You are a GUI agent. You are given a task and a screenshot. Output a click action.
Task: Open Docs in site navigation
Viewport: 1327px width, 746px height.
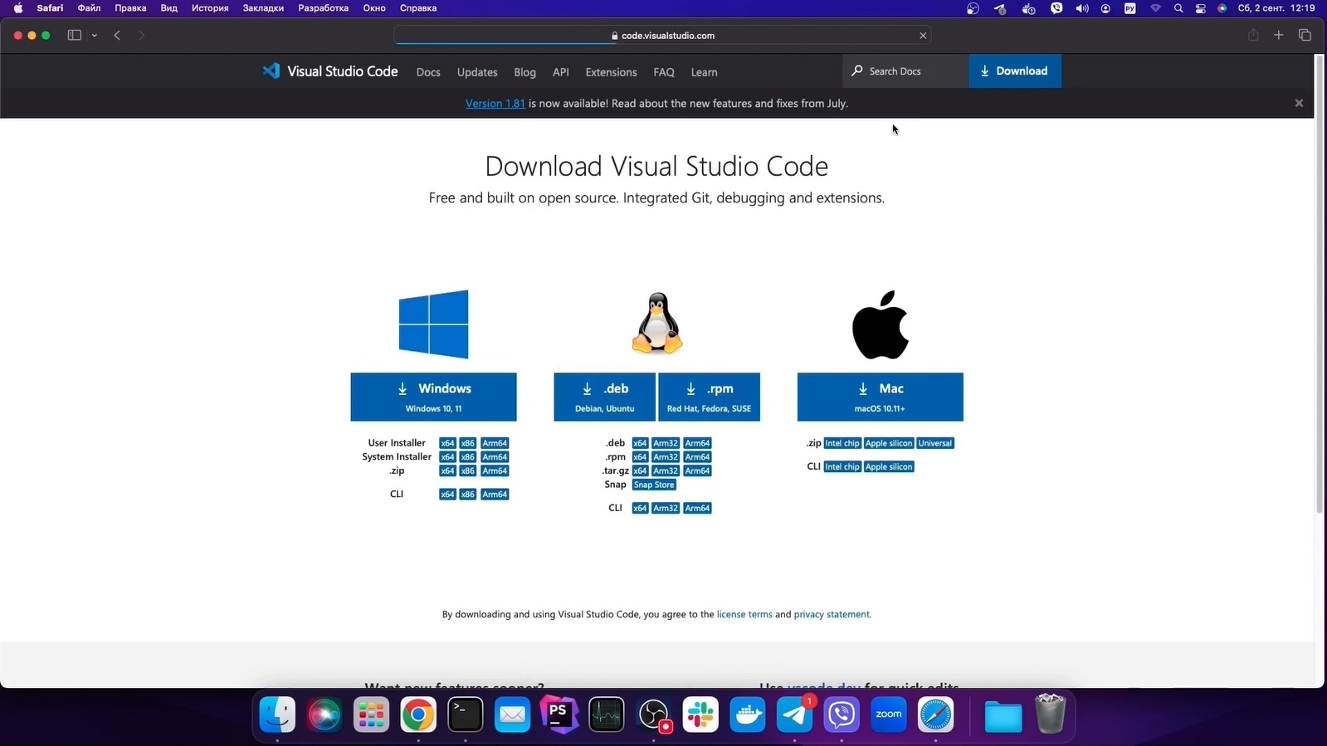pos(428,72)
